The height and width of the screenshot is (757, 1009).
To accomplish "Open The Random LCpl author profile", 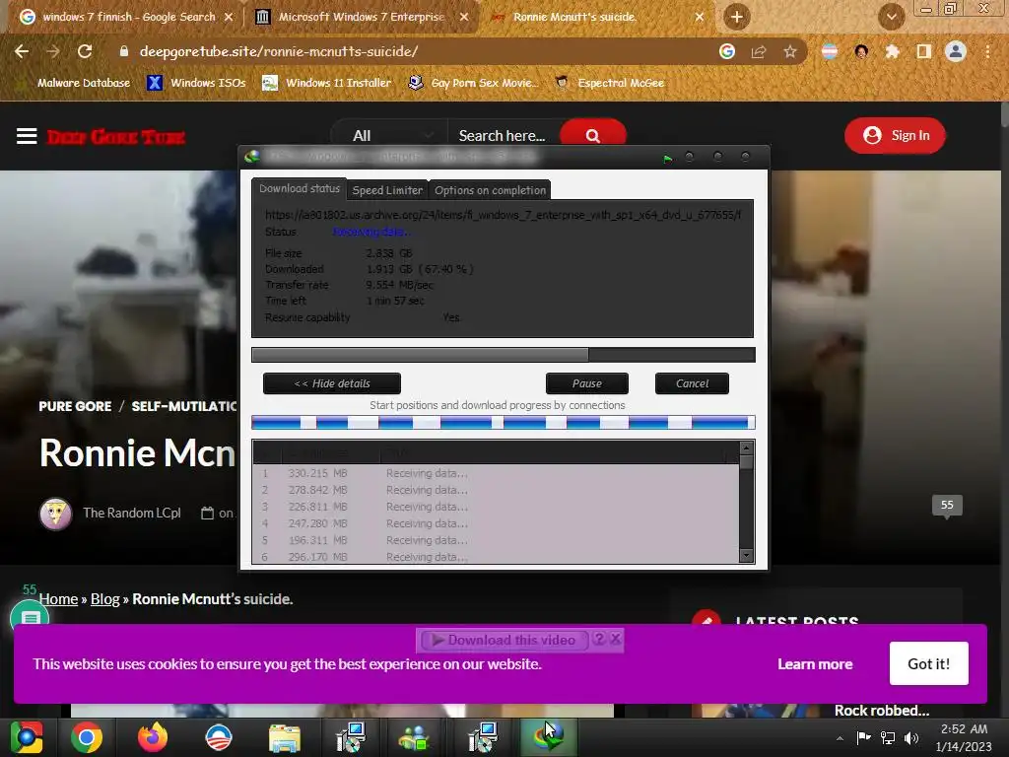I will (131, 513).
